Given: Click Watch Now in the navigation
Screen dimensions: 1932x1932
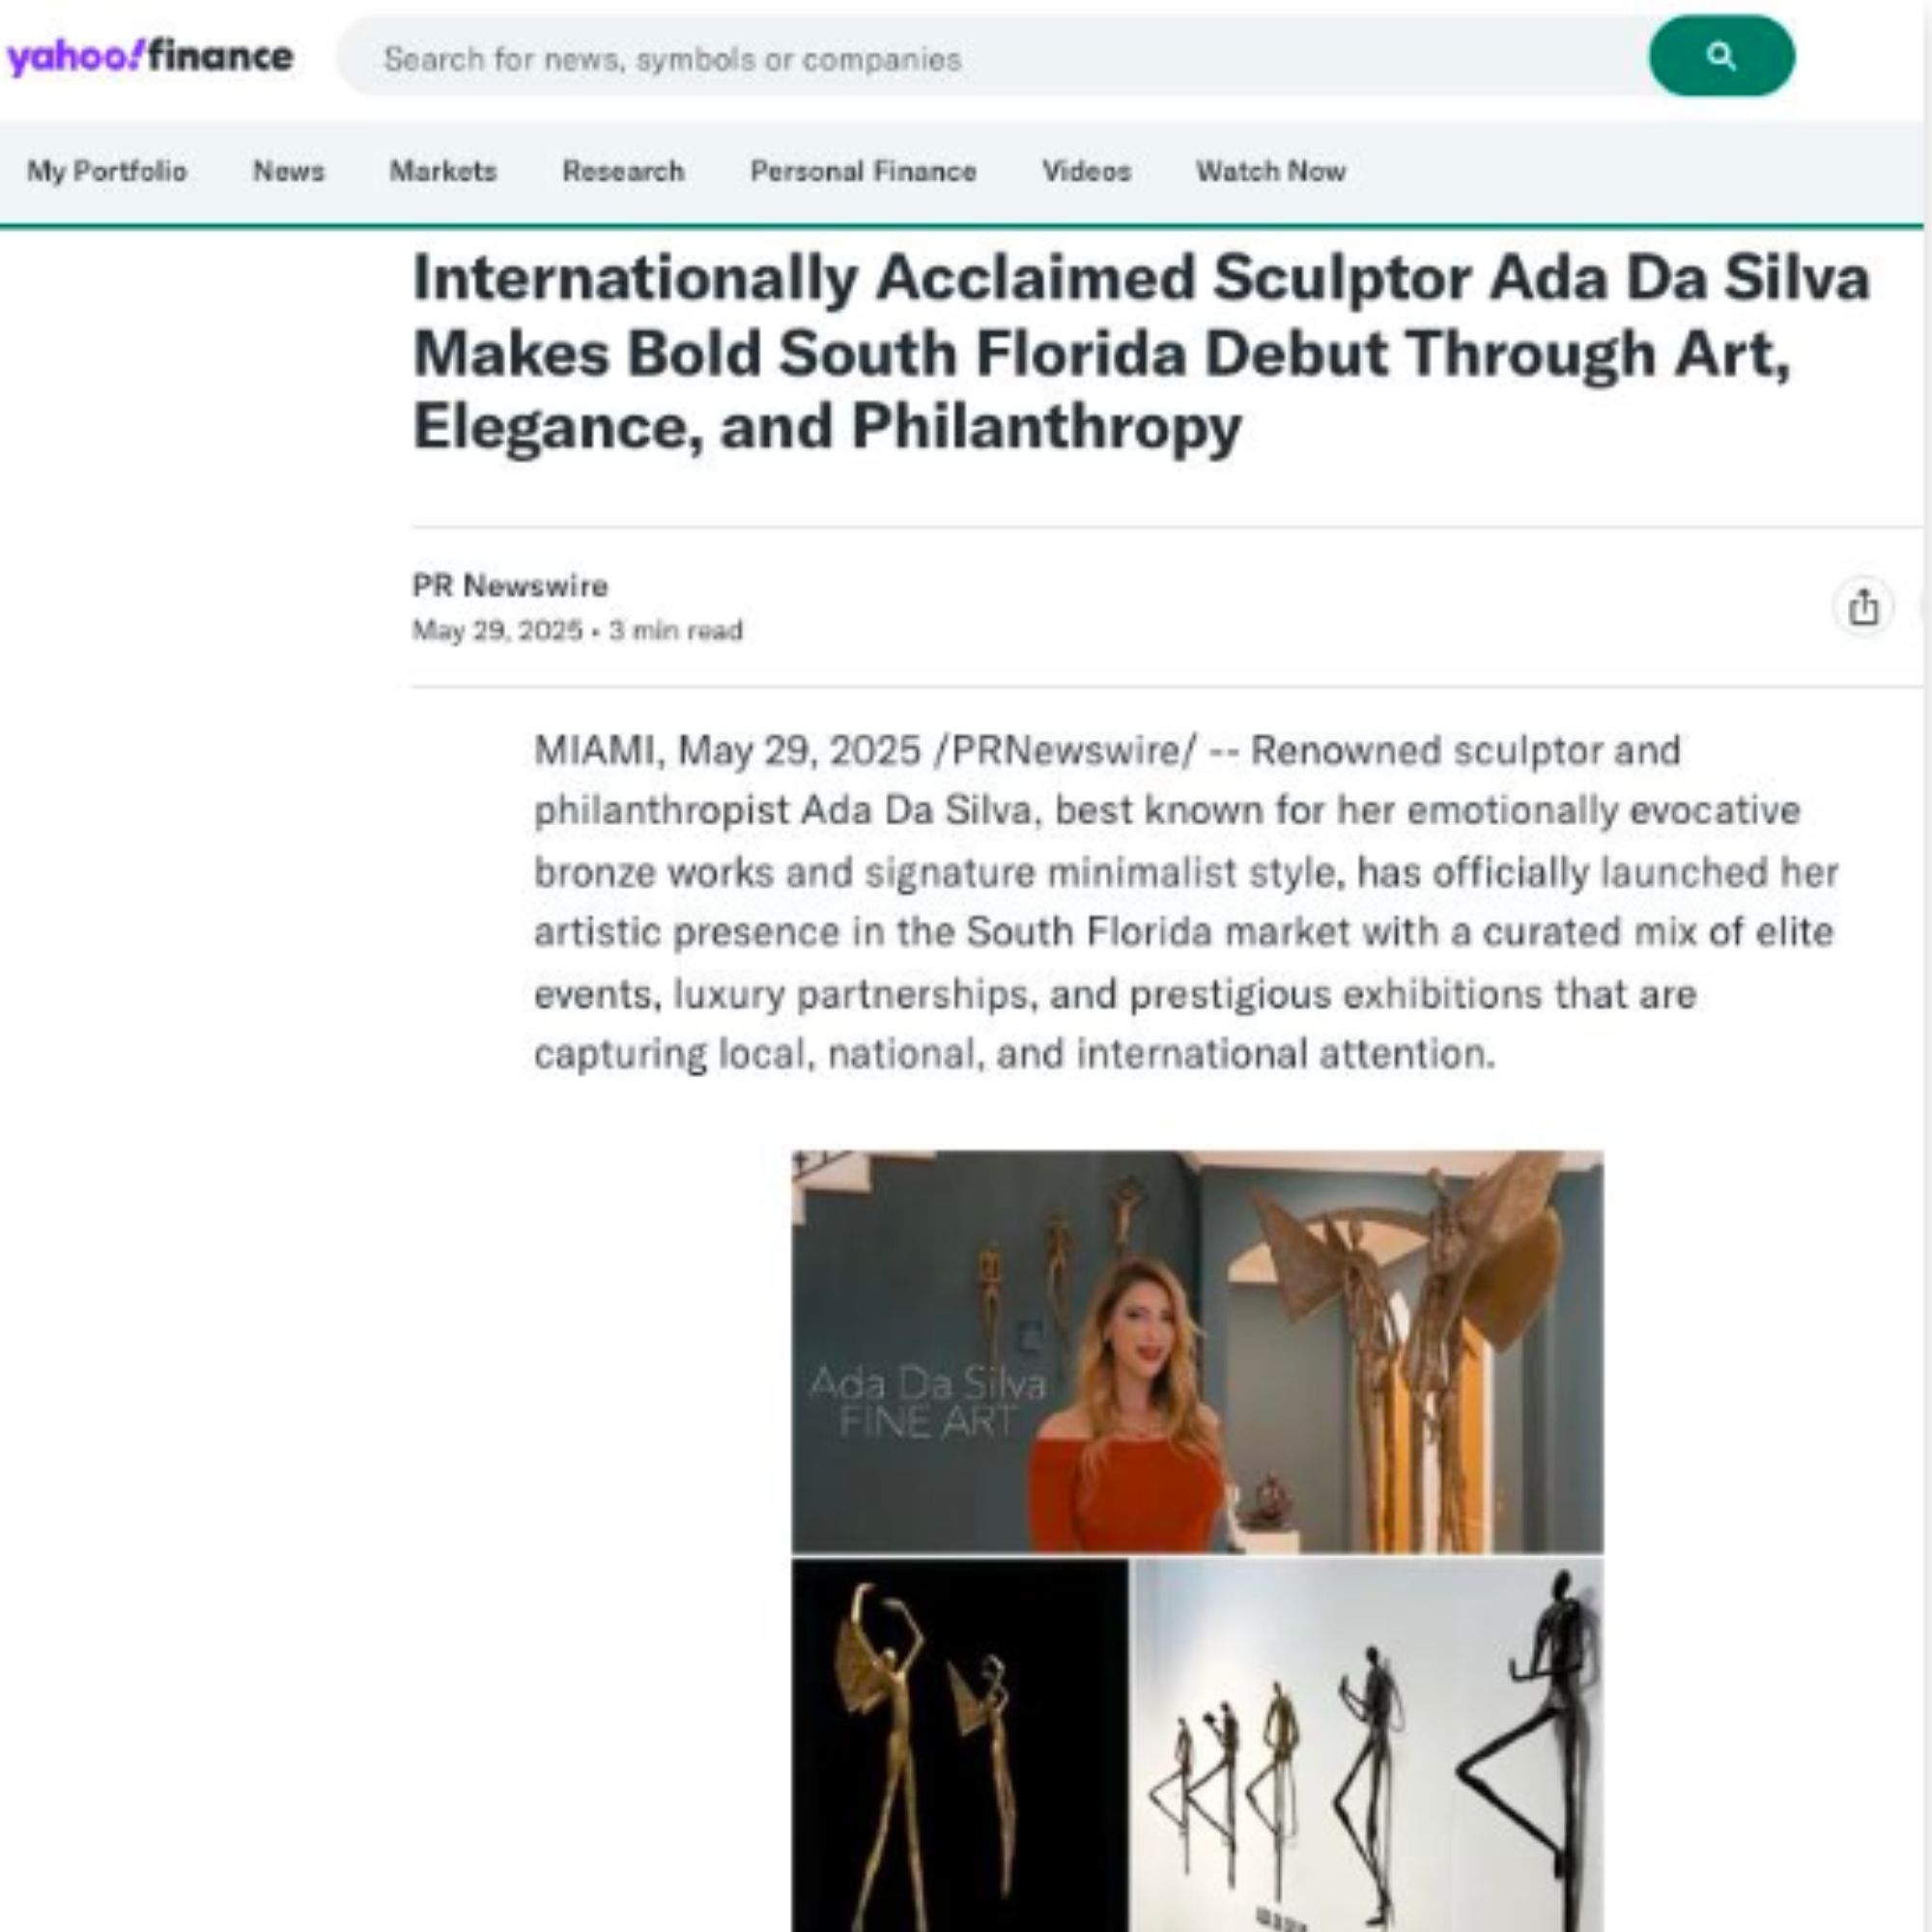Looking at the screenshot, I should (1271, 171).
